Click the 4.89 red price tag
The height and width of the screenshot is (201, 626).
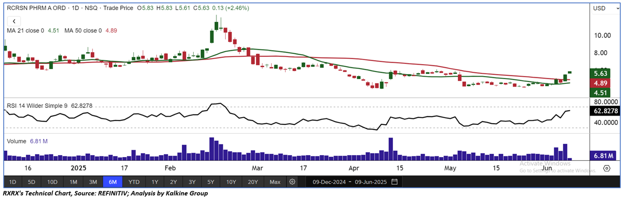600,83
